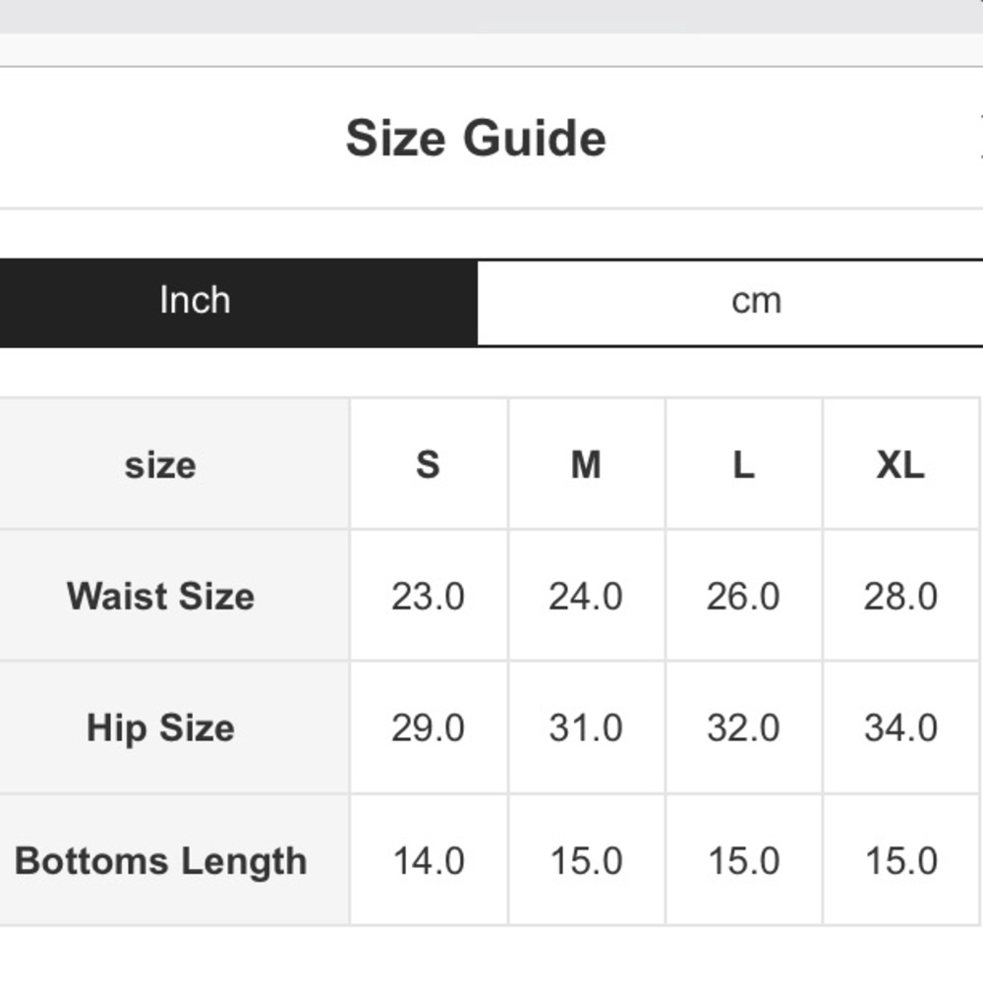This screenshot has height=983, width=983.
Task: Click the Waist Size row label
Action: 160,596
